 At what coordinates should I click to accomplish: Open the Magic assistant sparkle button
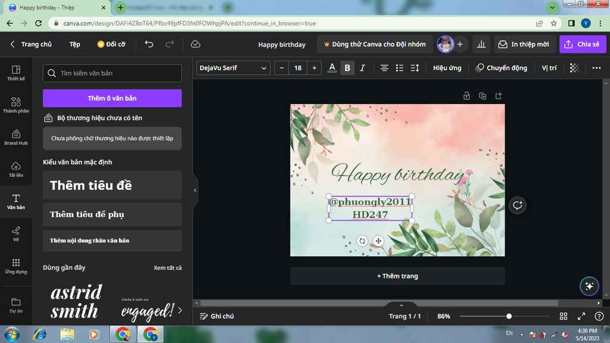(589, 286)
